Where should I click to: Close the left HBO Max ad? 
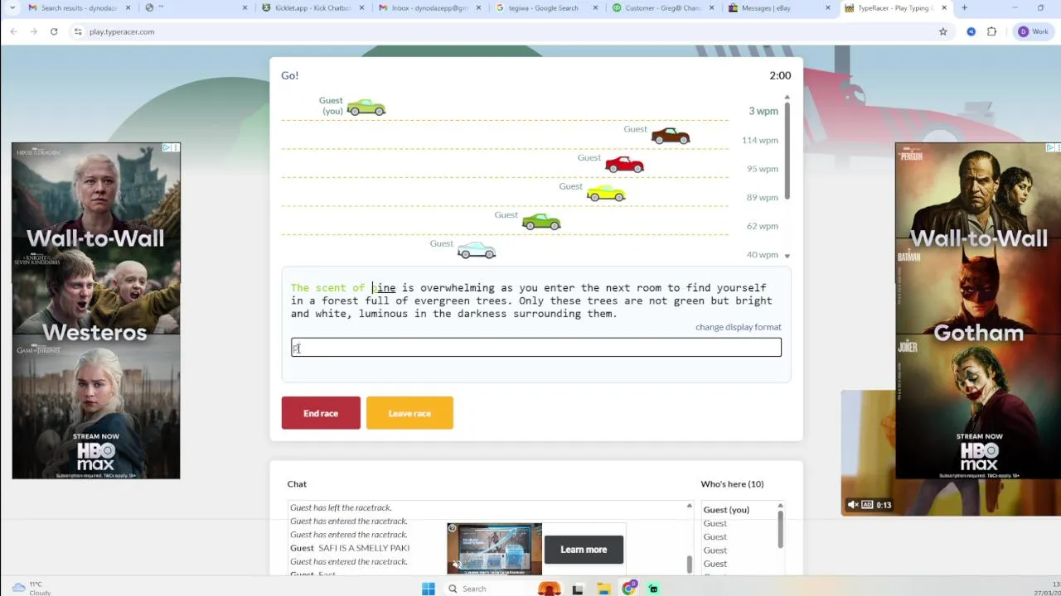pos(175,147)
